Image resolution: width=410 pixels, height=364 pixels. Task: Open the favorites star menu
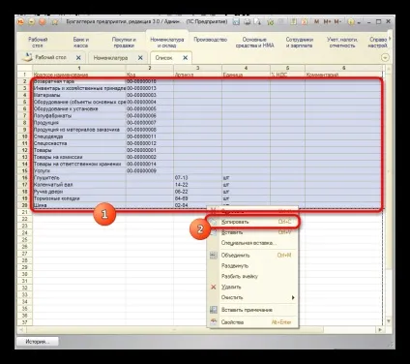[55, 22]
